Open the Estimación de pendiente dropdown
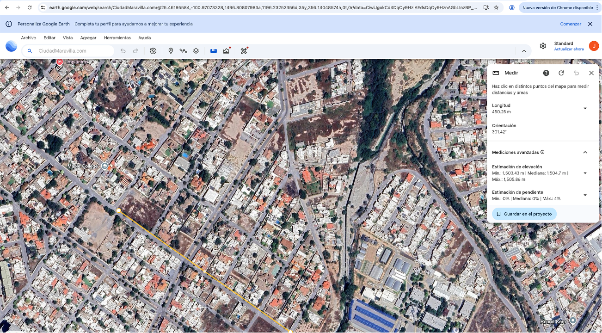Image resolution: width=602 pixels, height=333 pixels. tap(585, 195)
